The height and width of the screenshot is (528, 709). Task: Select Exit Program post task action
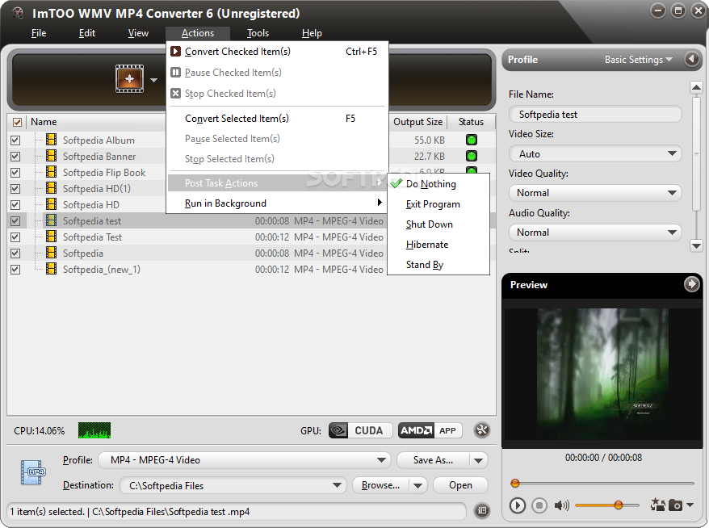pyautogui.click(x=438, y=204)
